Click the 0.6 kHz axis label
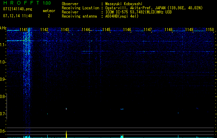 point(2,131)
